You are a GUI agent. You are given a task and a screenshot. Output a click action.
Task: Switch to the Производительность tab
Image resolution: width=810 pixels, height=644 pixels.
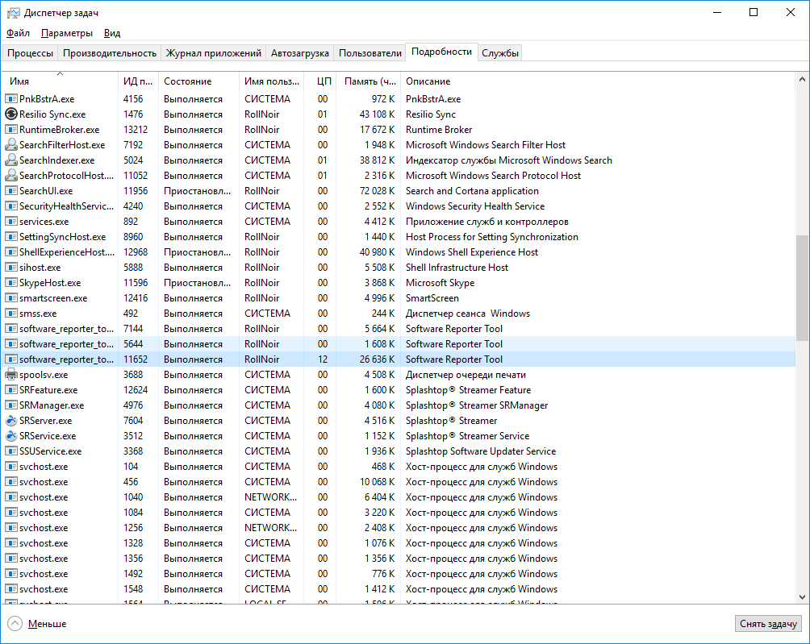110,53
